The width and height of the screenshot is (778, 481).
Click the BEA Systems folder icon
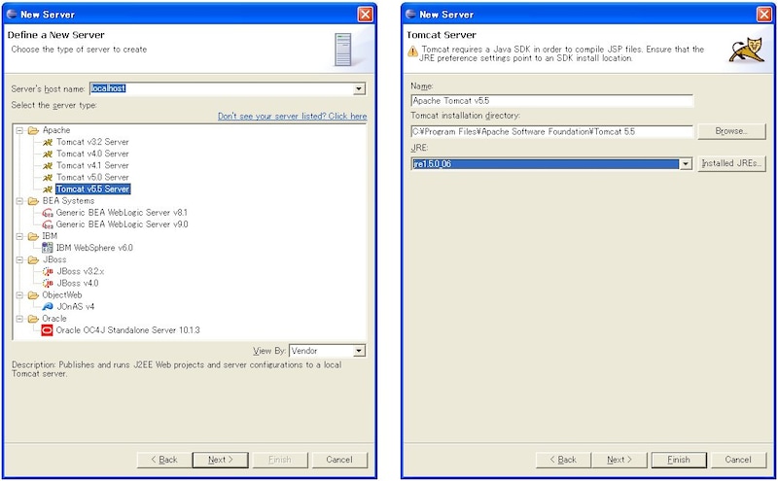pyautogui.click(x=33, y=201)
